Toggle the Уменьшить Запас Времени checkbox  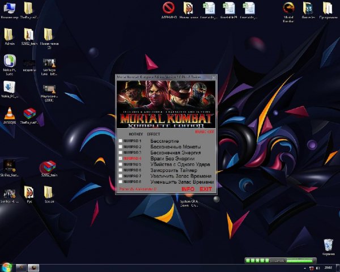click(120, 182)
